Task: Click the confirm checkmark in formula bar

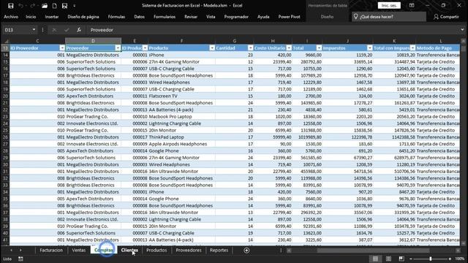Action: pos(67,30)
